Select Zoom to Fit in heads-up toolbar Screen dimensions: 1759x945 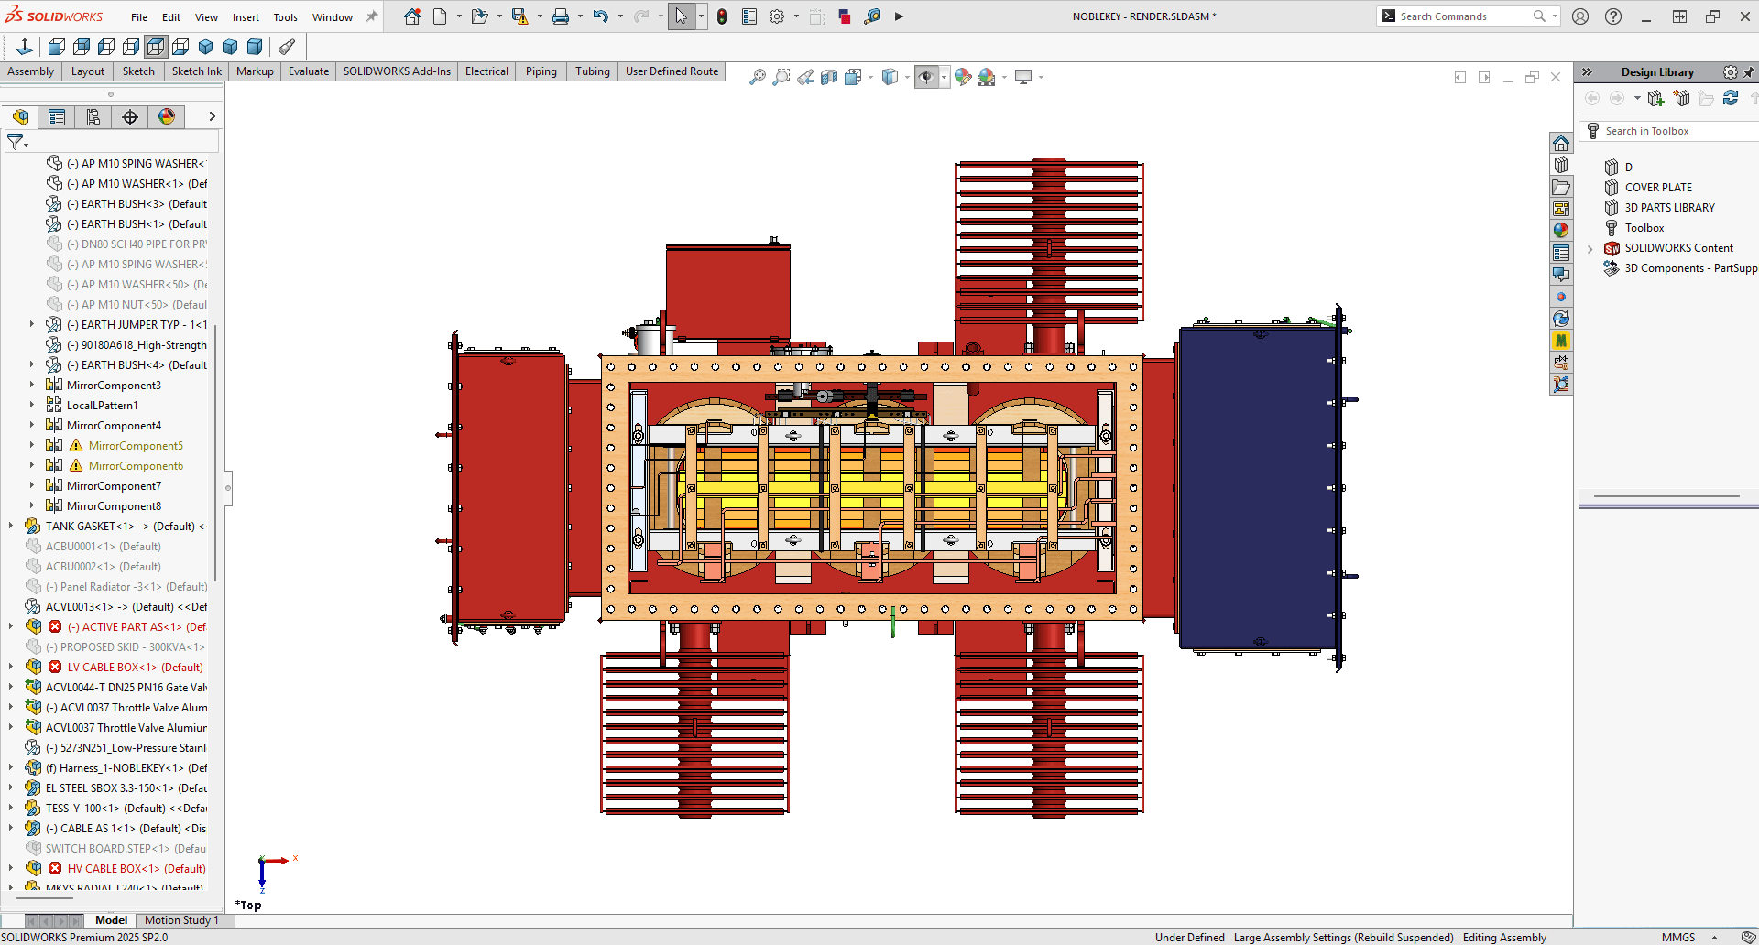coord(758,77)
